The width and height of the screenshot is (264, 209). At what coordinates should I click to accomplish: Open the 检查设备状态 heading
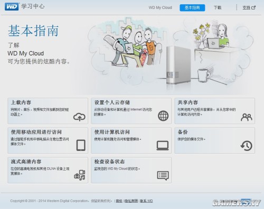click(109, 161)
